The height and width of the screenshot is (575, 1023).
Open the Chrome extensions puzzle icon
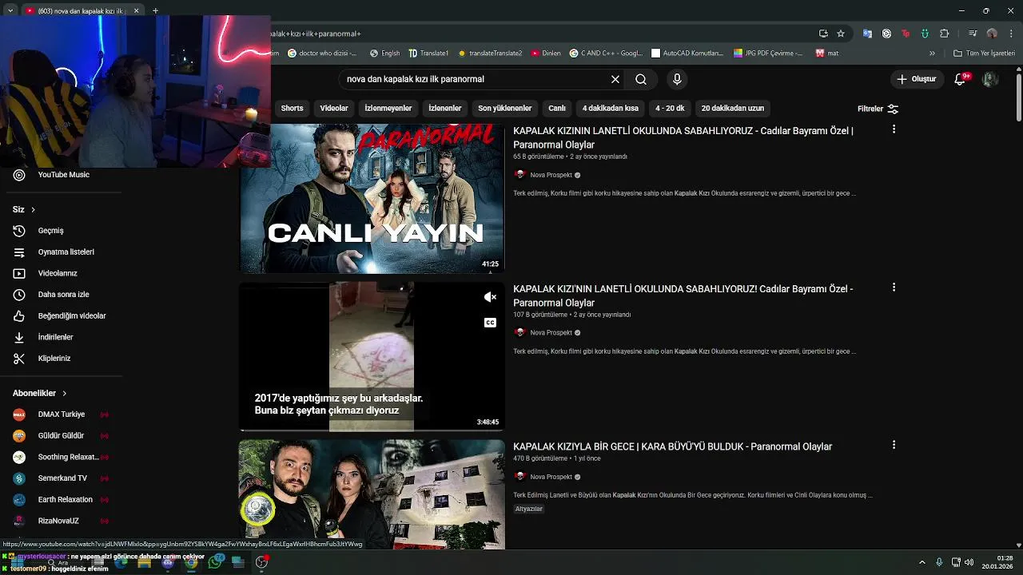pyautogui.click(x=945, y=34)
